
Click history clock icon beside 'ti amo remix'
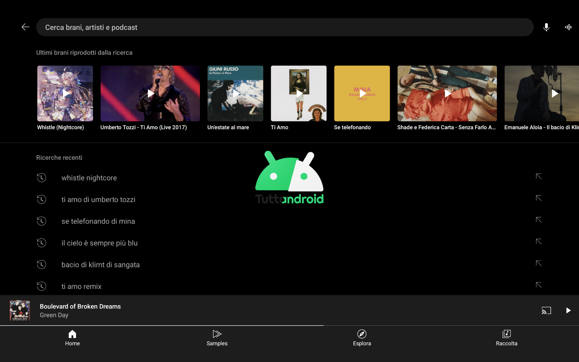42,286
